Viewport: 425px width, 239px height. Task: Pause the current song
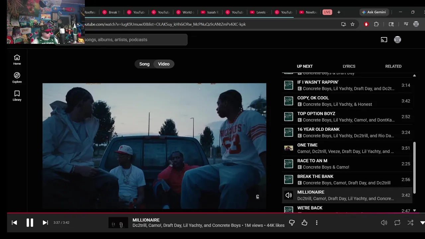pos(30,223)
